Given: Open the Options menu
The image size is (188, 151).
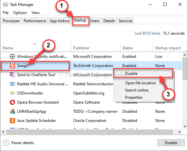Looking at the screenshot, I should point(20,13).
